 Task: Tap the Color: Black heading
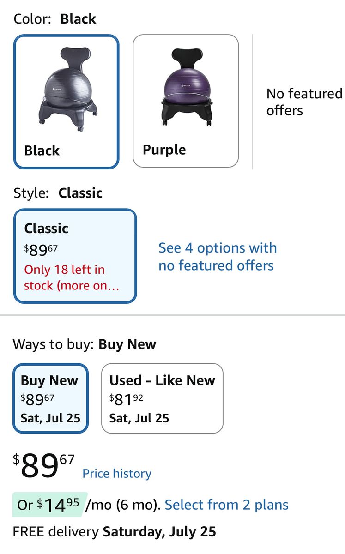55,19
